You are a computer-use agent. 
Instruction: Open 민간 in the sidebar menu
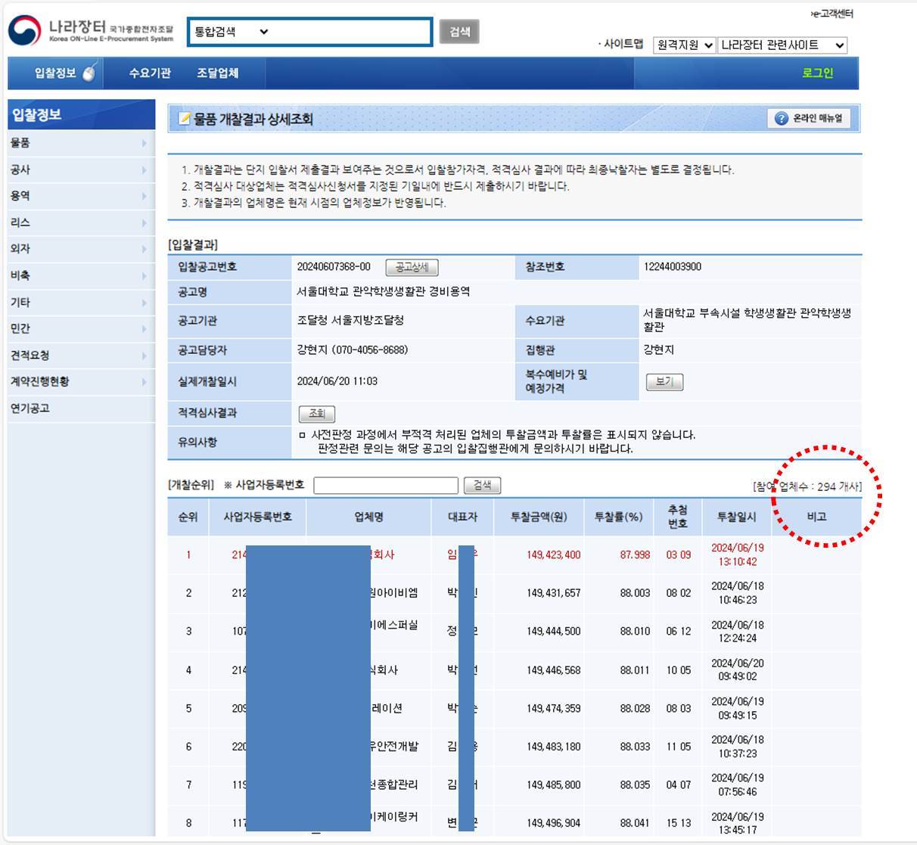[20, 328]
